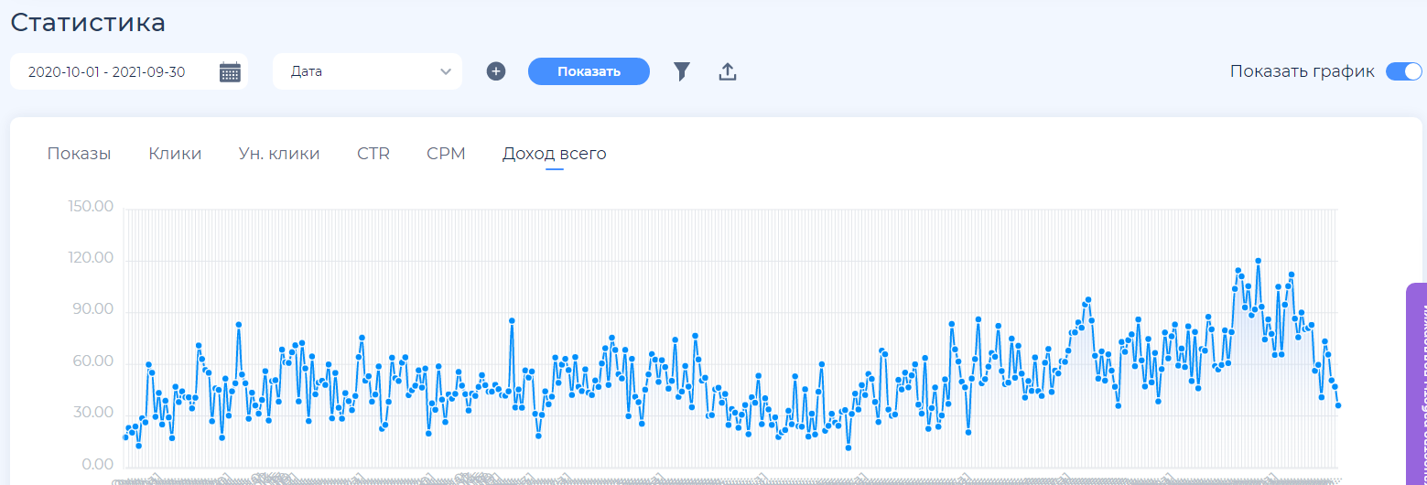This screenshot has width=1427, height=485.
Task: Click the Показать график label text
Action: [x=1302, y=71]
